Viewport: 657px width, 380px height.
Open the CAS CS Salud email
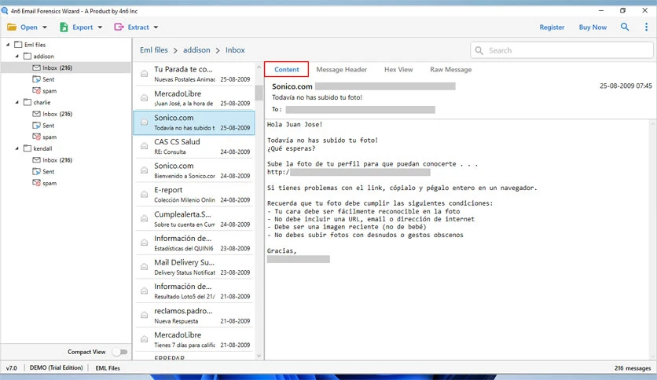point(194,147)
